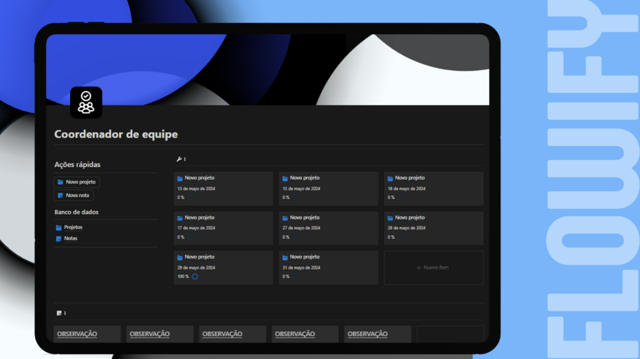The height and width of the screenshot is (359, 640).
Task: Click the Novo projeto quick action button
Action: (76, 182)
